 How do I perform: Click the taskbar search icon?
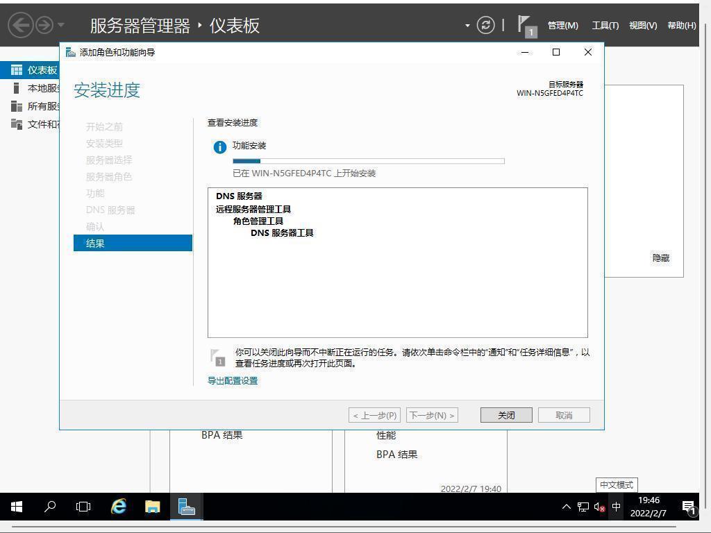(x=50, y=507)
